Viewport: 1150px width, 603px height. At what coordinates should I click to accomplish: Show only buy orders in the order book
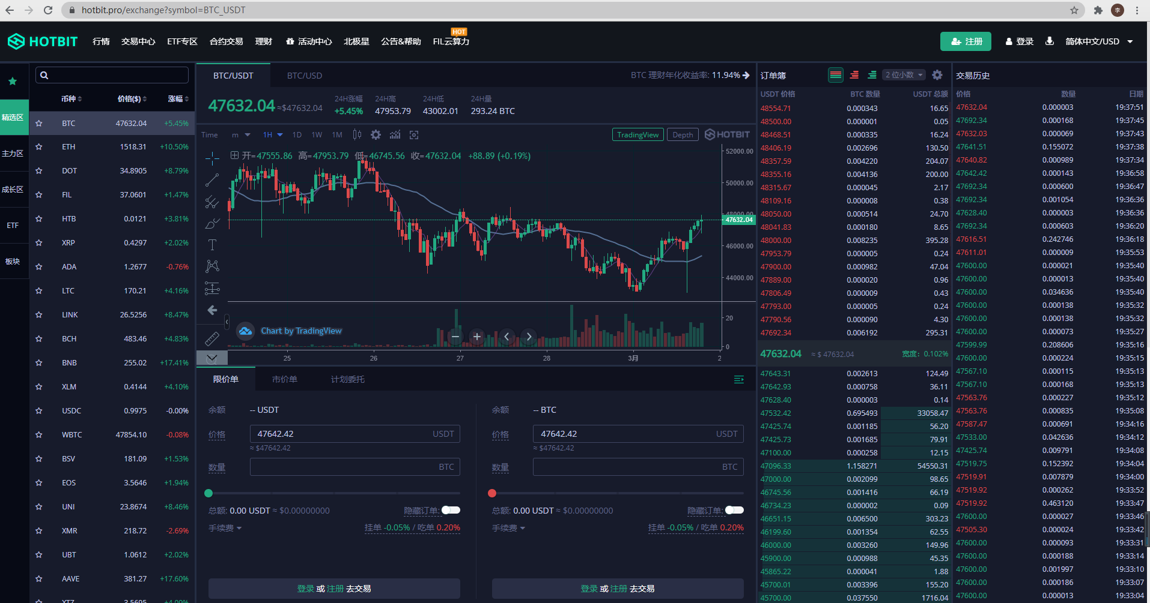pos(872,75)
